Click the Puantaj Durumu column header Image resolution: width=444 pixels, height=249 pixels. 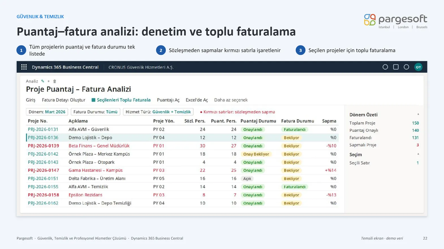point(258,121)
